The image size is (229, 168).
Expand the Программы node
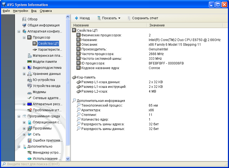point(24,129)
